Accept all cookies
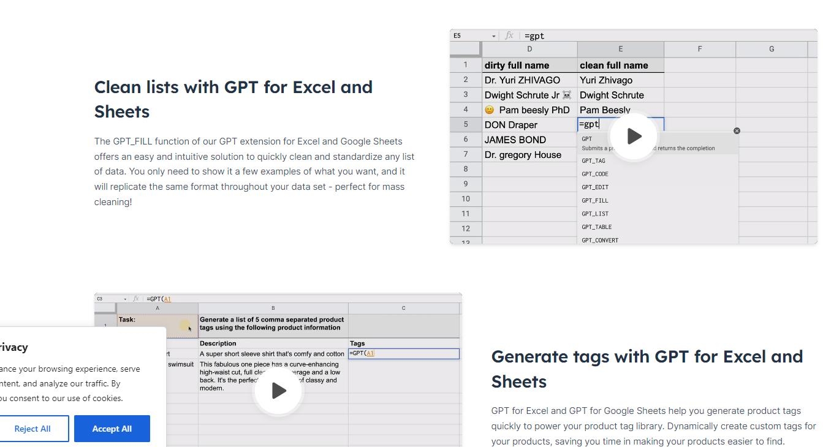This screenshot has height=447, width=823. coord(112,429)
